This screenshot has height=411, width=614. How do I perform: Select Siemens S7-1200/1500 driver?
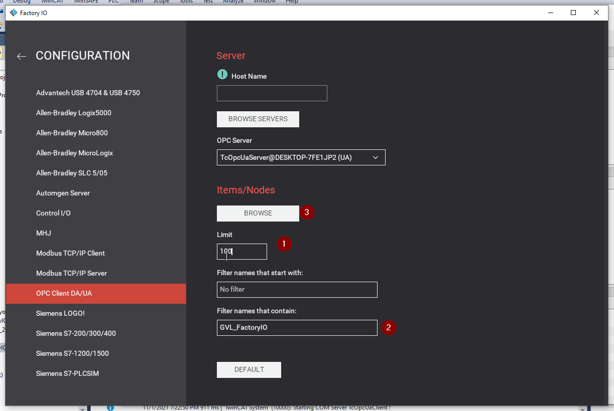(x=96, y=353)
